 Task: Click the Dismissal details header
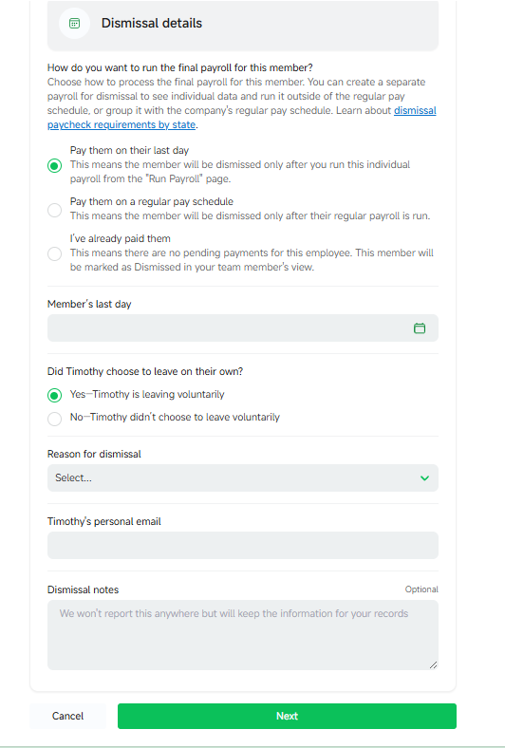point(152,24)
